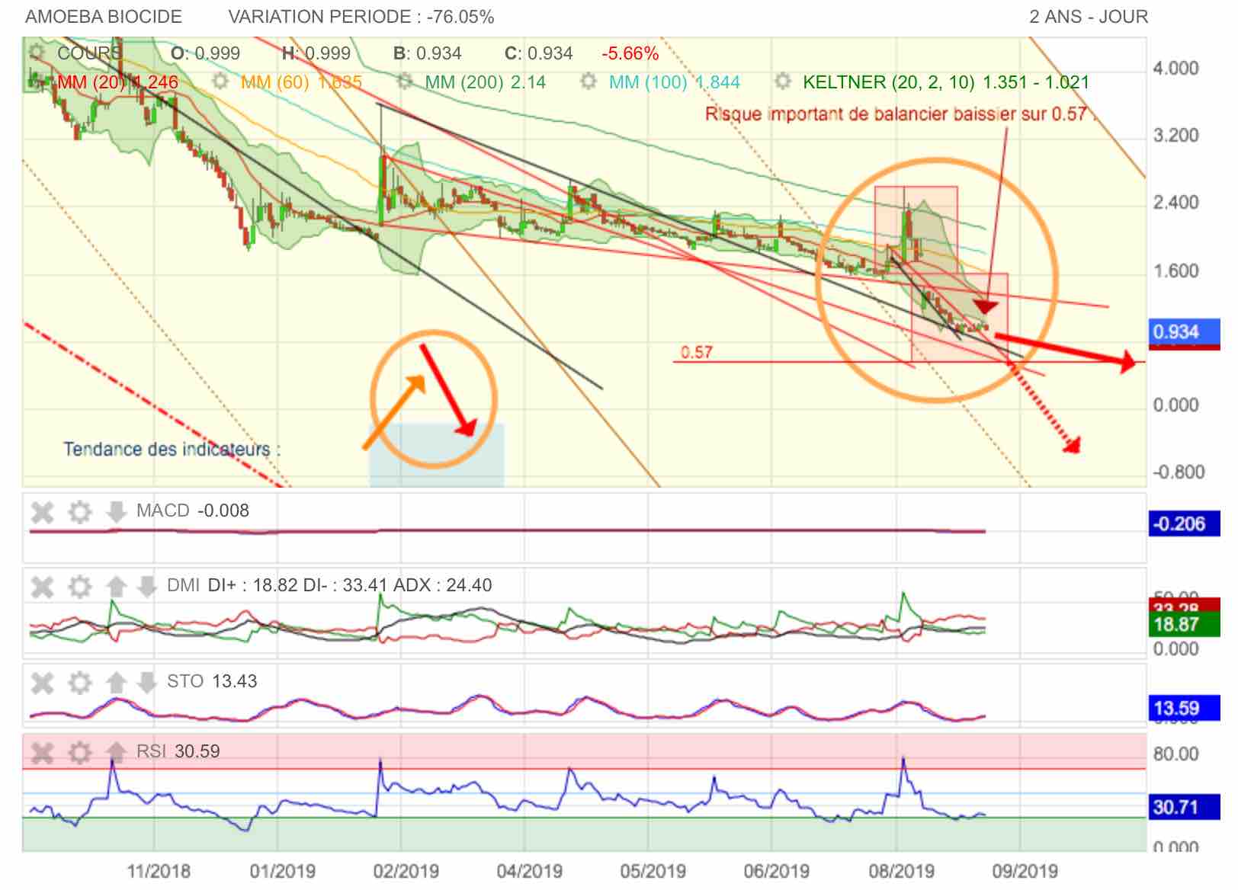Image resolution: width=1238 pixels, height=890 pixels.
Task: Click the 01/2019 date axis label
Action: click(282, 870)
